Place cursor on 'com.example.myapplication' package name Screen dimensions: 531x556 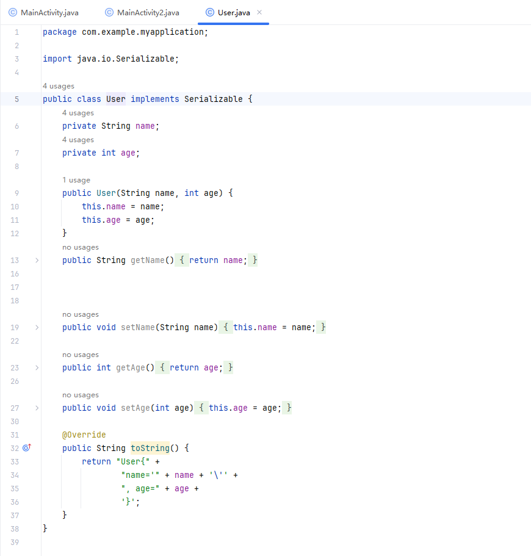[x=143, y=32]
